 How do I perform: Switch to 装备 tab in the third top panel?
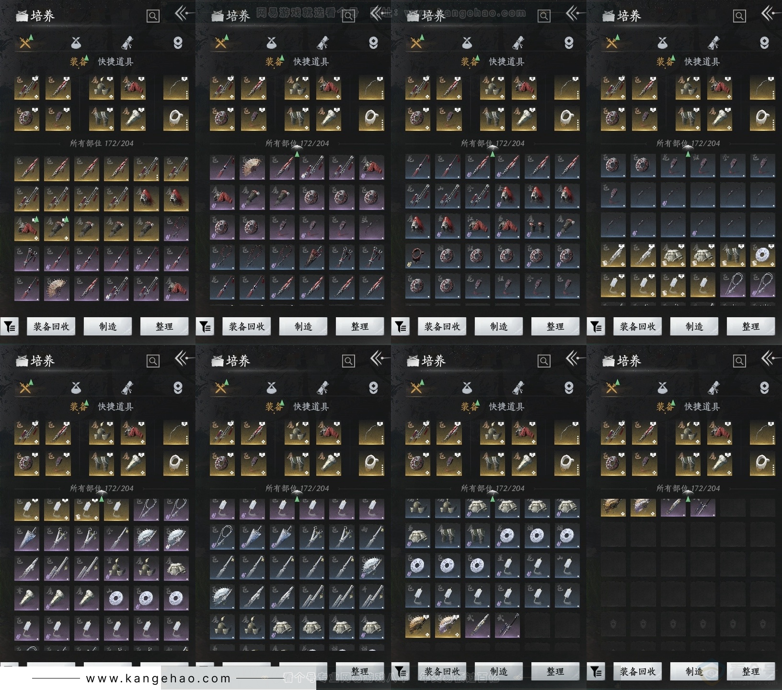(x=470, y=62)
